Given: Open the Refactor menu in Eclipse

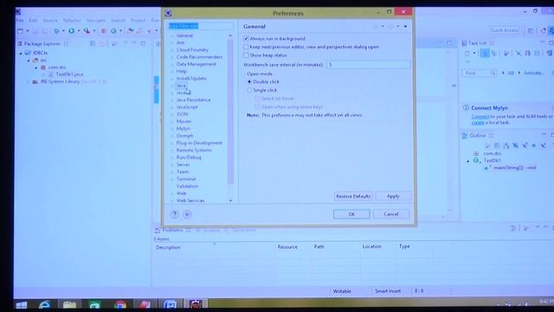Looking at the screenshot, I should point(72,20).
